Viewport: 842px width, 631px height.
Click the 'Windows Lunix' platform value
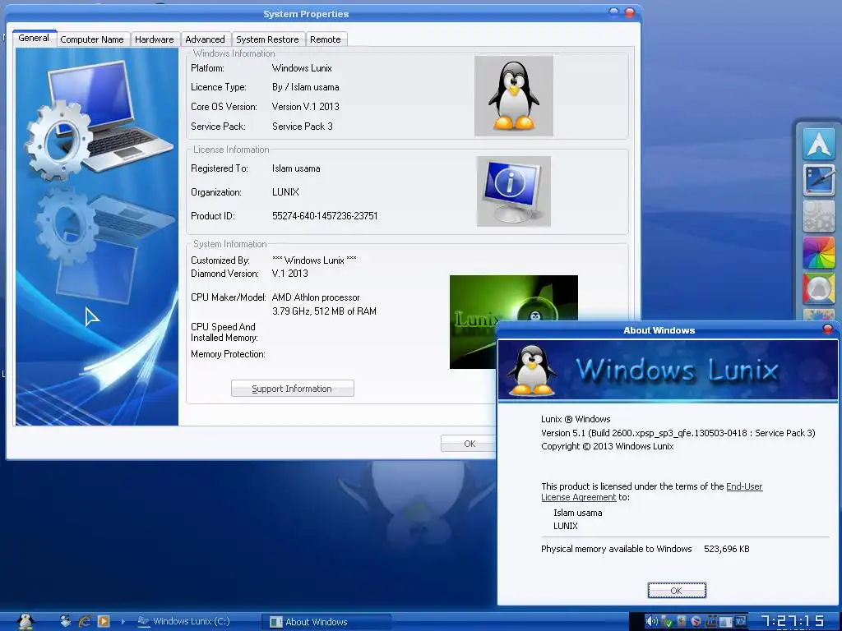coord(302,68)
